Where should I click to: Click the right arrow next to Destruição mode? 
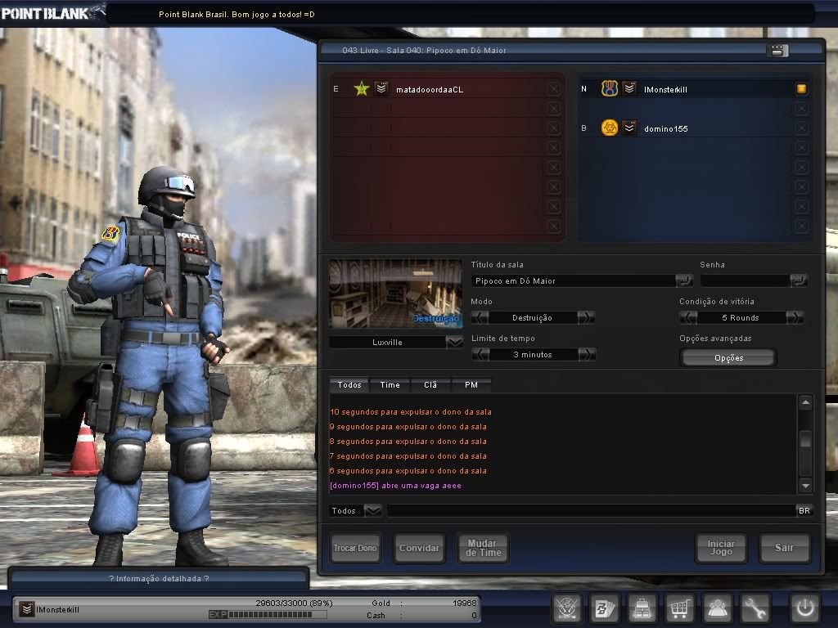pos(586,317)
